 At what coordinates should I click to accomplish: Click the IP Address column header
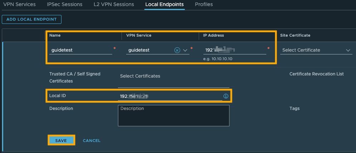pyautogui.click(x=213, y=35)
